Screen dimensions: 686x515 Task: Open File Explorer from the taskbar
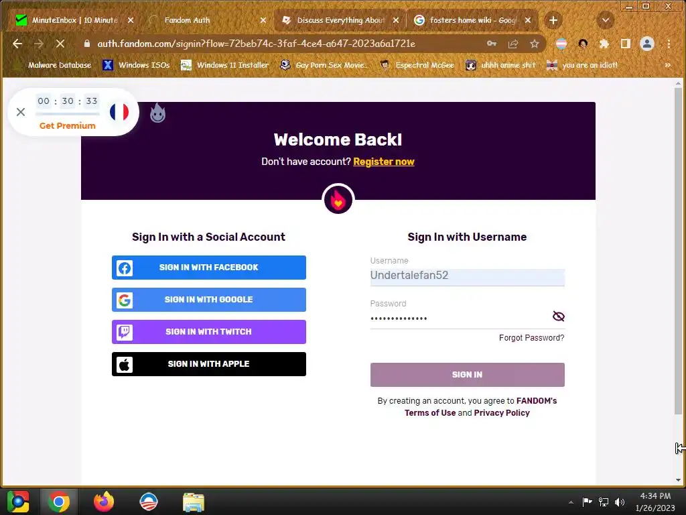pyautogui.click(x=194, y=502)
